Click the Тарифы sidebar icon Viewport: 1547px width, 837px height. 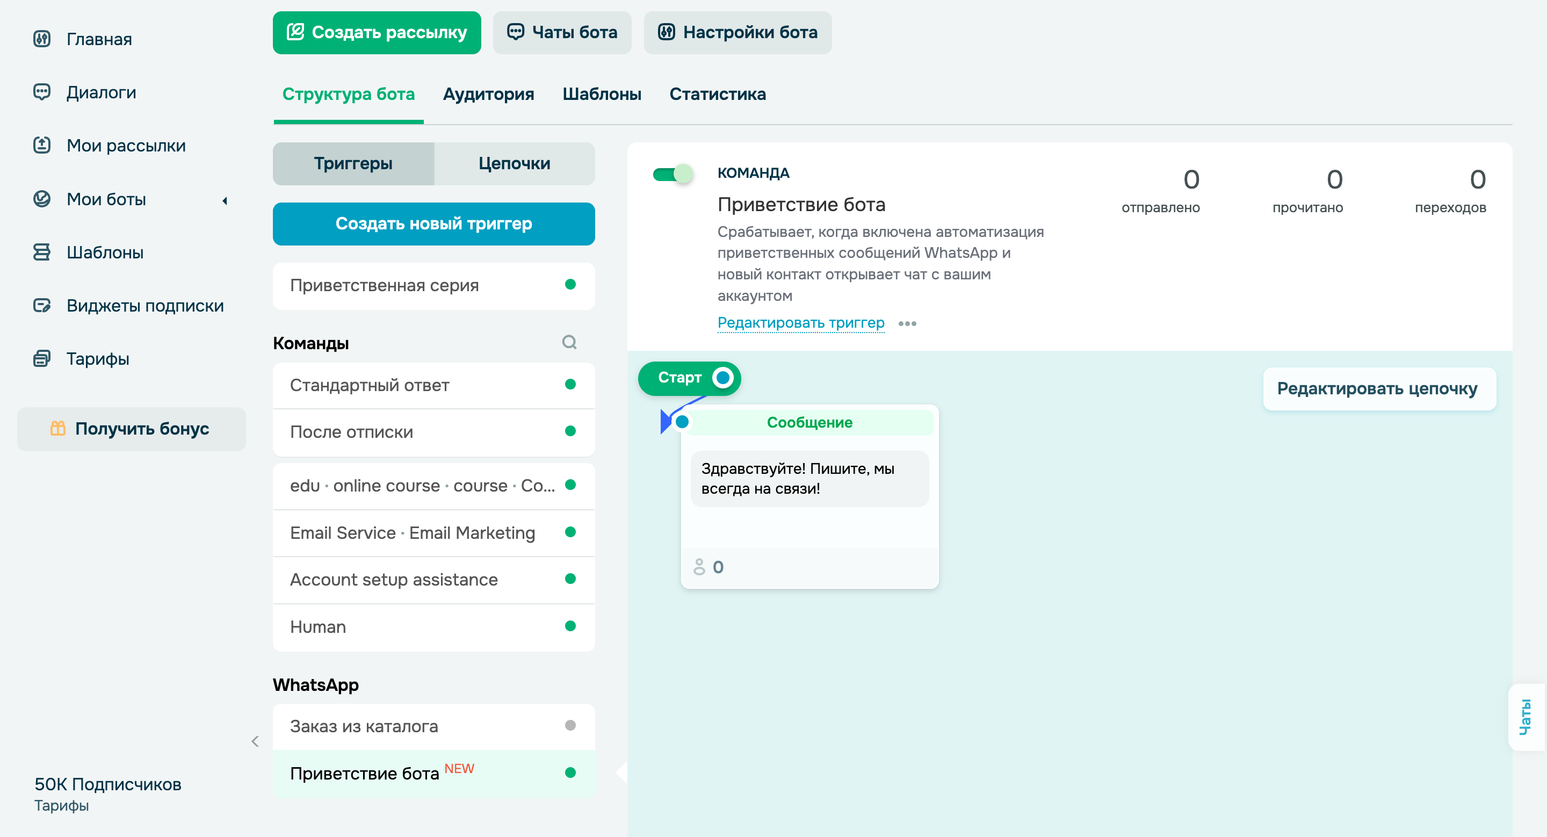[x=41, y=358]
